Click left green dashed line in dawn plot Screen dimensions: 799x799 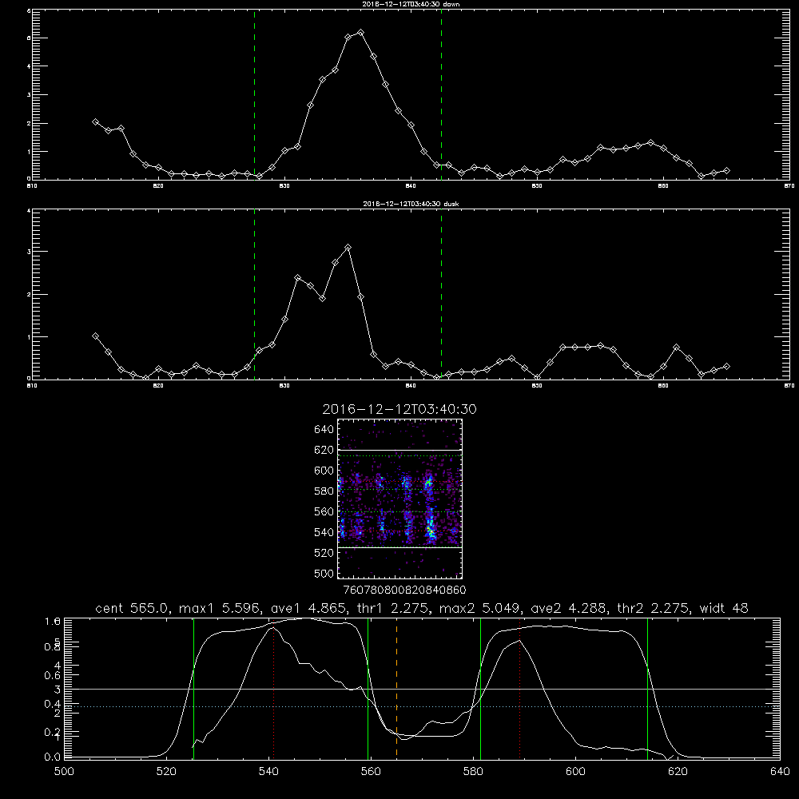(x=254, y=94)
